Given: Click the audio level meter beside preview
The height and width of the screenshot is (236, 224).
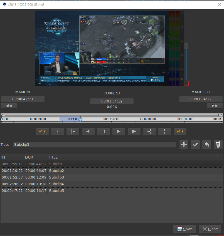Looking at the screenshot, I should coord(174,48).
